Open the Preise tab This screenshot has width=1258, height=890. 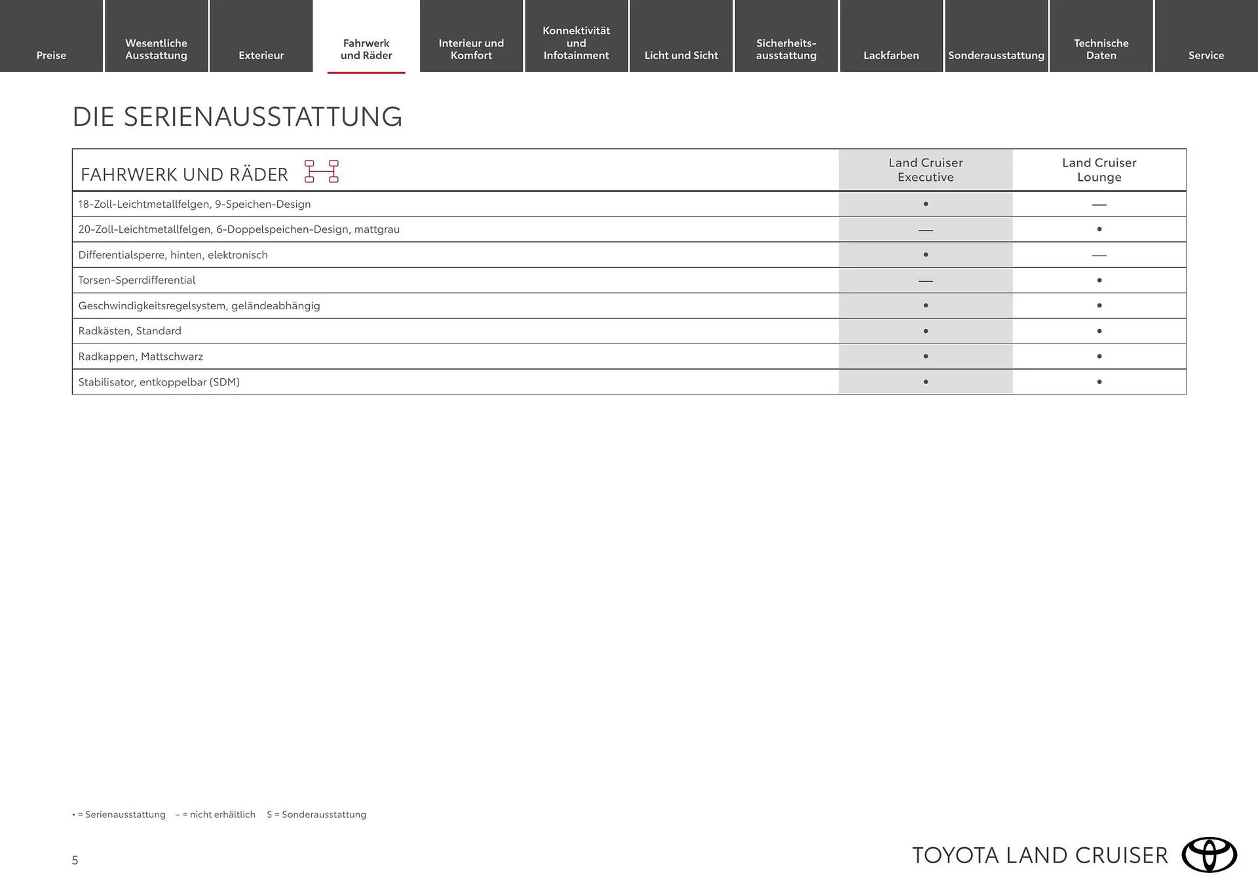click(x=51, y=55)
